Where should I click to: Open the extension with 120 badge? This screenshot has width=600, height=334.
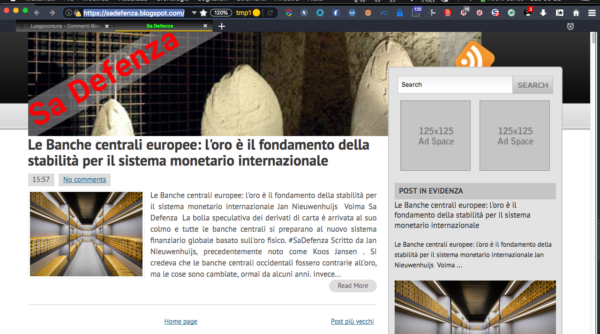tap(416, 12)
